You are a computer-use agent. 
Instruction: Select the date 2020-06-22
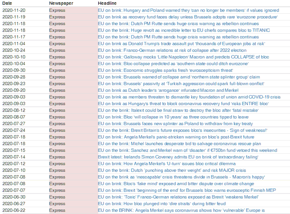click(14, 211)
